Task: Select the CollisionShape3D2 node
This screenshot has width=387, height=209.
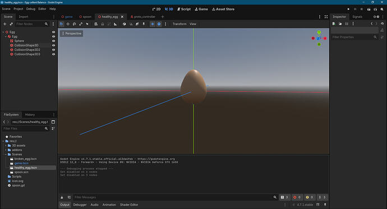Action: point(27,50)
